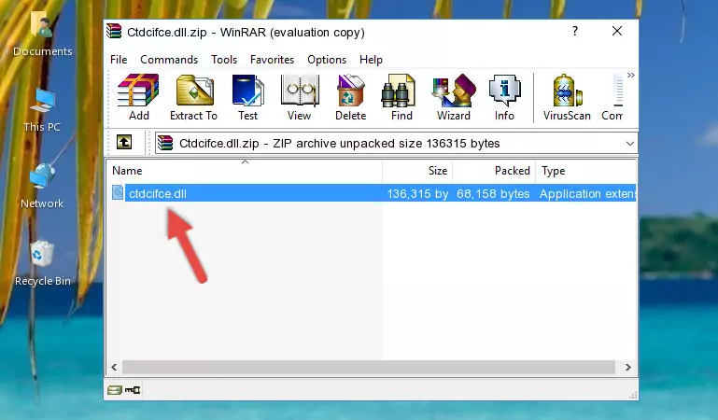Image resolution: width=718 pixels, height=420 pixels.
Task: Click the ctdcifce.dll file icon
Action: pyautogui.click(x=118, y=192)
